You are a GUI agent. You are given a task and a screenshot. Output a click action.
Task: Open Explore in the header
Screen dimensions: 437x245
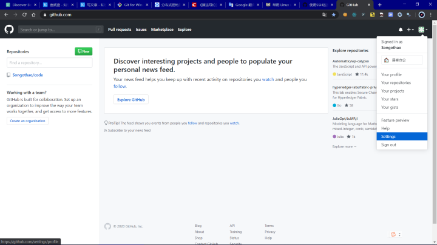pyautogui.click(x=185, y=30)
